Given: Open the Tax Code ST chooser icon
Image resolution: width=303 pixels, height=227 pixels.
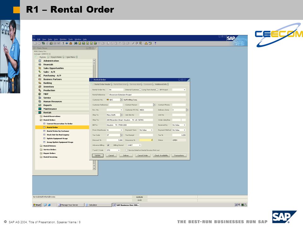Looking at the screenshot, I should (121, 135).
